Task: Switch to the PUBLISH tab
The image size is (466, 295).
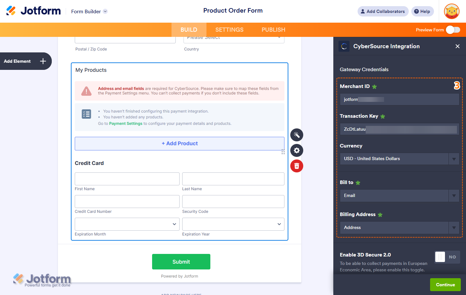Action: click(x=273, y=30)
